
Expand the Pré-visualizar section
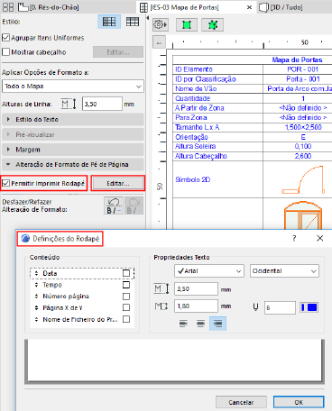(73, 134)
